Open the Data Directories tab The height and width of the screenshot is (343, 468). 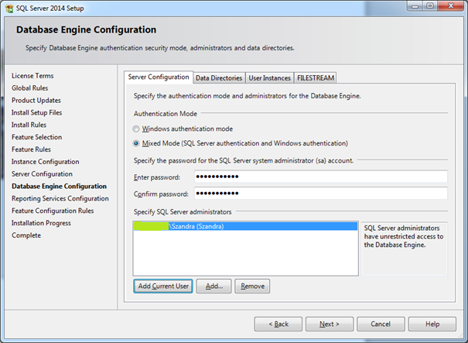pyautogui.click(x=219, y=78)
